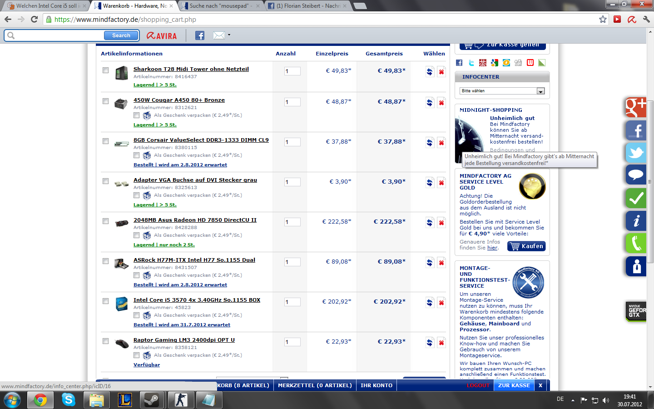Image resolution: width=654 pixels, height=409 pixels.
Task: Click 'hier' link for Genauere Infos
Action: pos(492,248)
